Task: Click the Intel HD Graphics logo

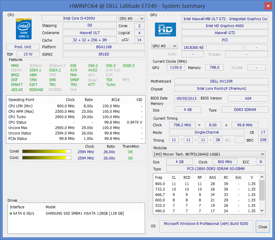Action: [165, 30]
